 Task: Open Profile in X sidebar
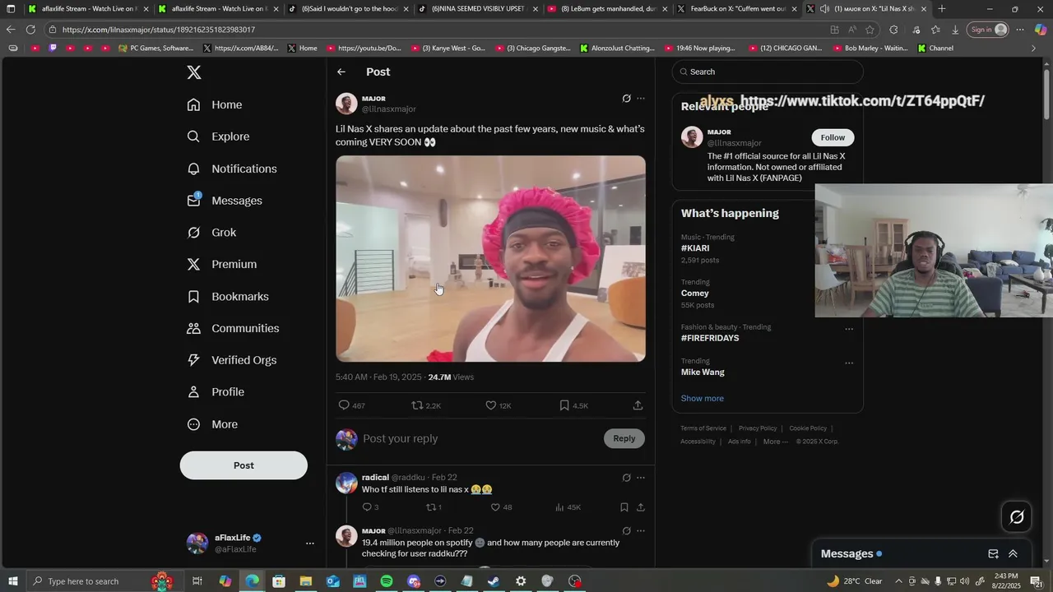(216, 392)
